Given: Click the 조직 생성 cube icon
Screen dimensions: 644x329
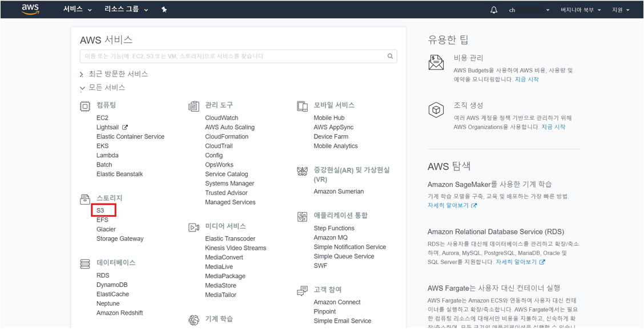Looking at the screenshot, I should click(x=436, y=110).
